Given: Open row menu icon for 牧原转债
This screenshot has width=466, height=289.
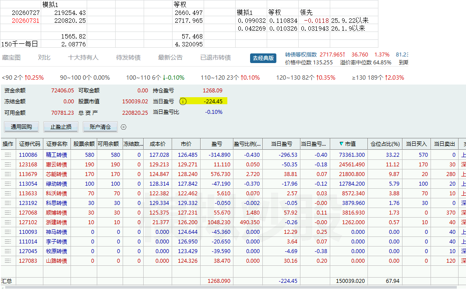Looking at the screenshot, I should click(x=8, y=251).
